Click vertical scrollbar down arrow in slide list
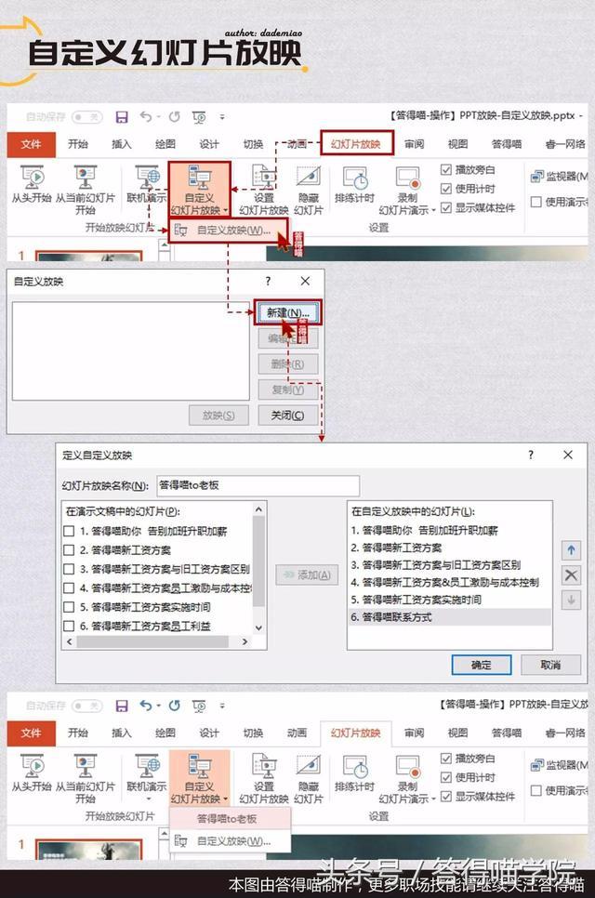595x898 pixels. click(x=258, y=628)
